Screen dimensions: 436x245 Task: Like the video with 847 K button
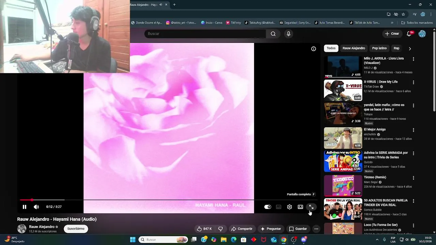204,229
